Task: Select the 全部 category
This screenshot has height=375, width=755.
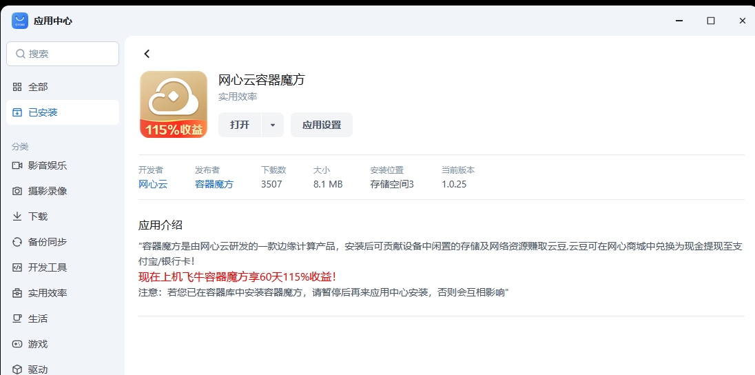Action: tap(63, 87)
